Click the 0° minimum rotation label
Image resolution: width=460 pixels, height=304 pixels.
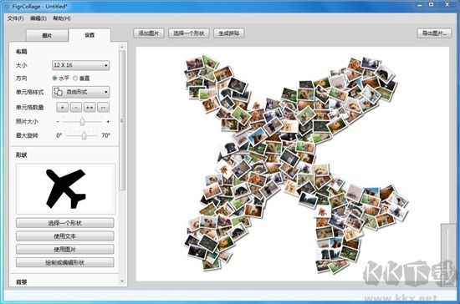coord(59,135)
